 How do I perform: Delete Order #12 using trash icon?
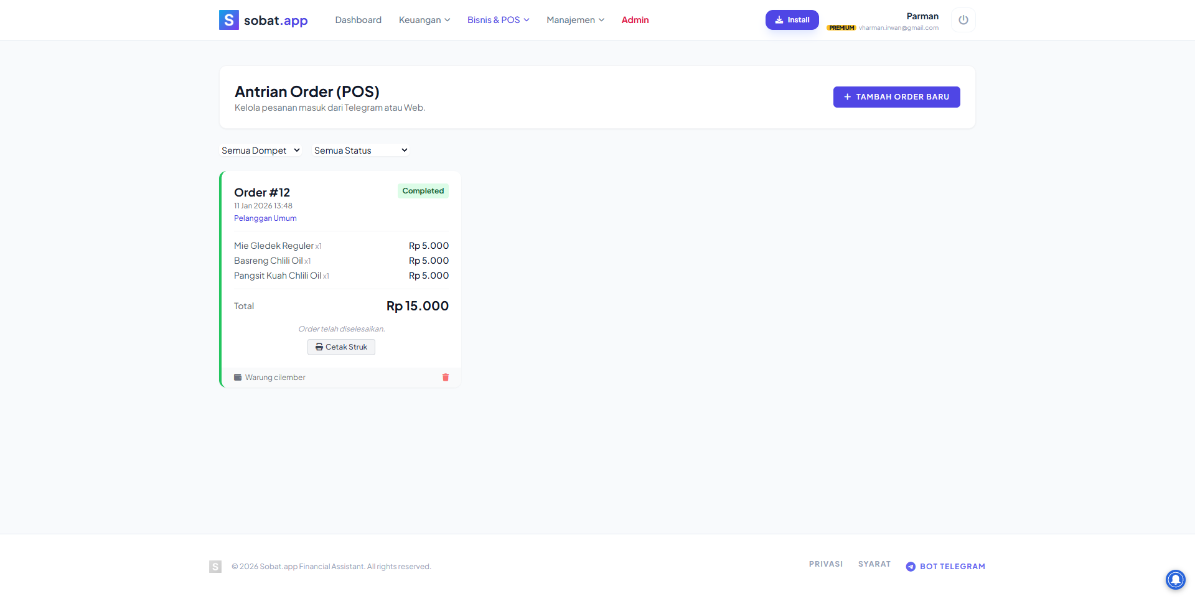tap(446, 378)
